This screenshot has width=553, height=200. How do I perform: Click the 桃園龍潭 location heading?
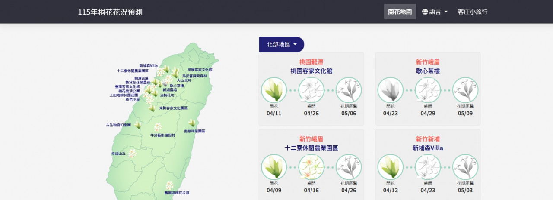coord(311,62)
